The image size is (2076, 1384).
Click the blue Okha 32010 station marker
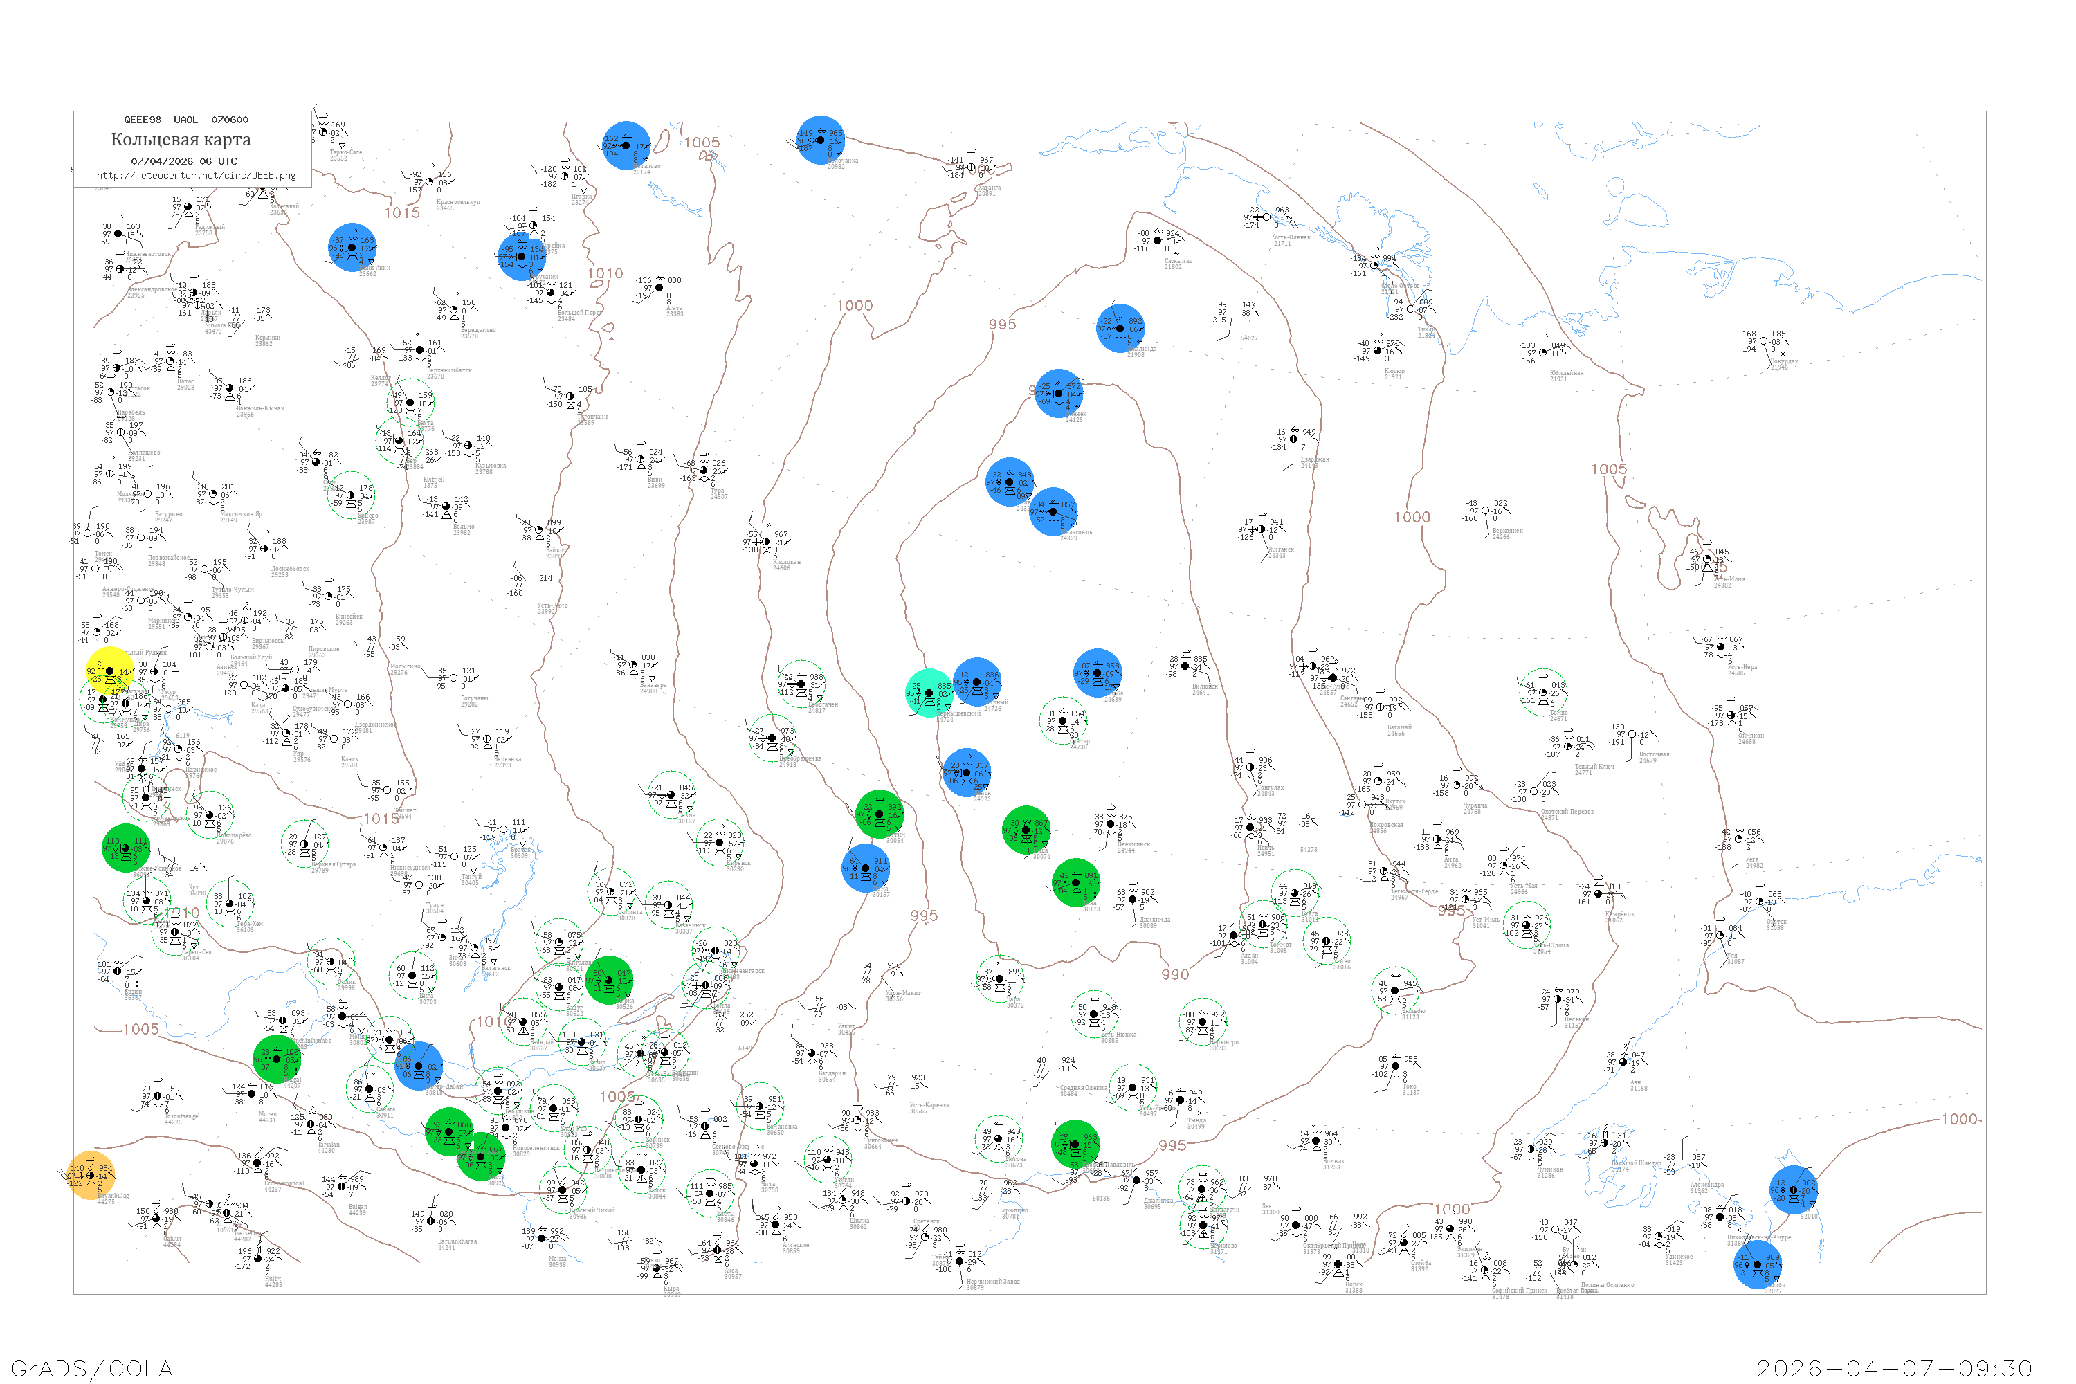1794,1190
